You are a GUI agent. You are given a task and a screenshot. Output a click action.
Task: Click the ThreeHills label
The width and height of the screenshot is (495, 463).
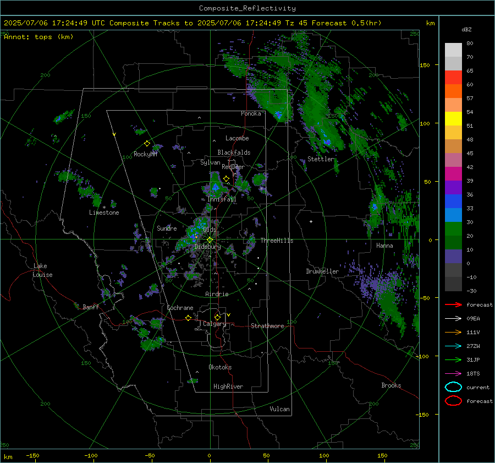[277, 241]
